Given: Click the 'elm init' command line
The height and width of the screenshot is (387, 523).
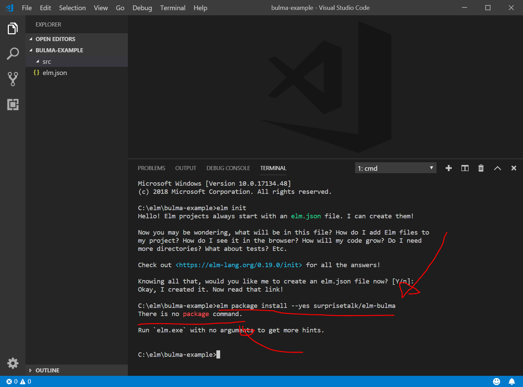Looking at the screenshot, I should pyautogui.click(x=192, y=208).
